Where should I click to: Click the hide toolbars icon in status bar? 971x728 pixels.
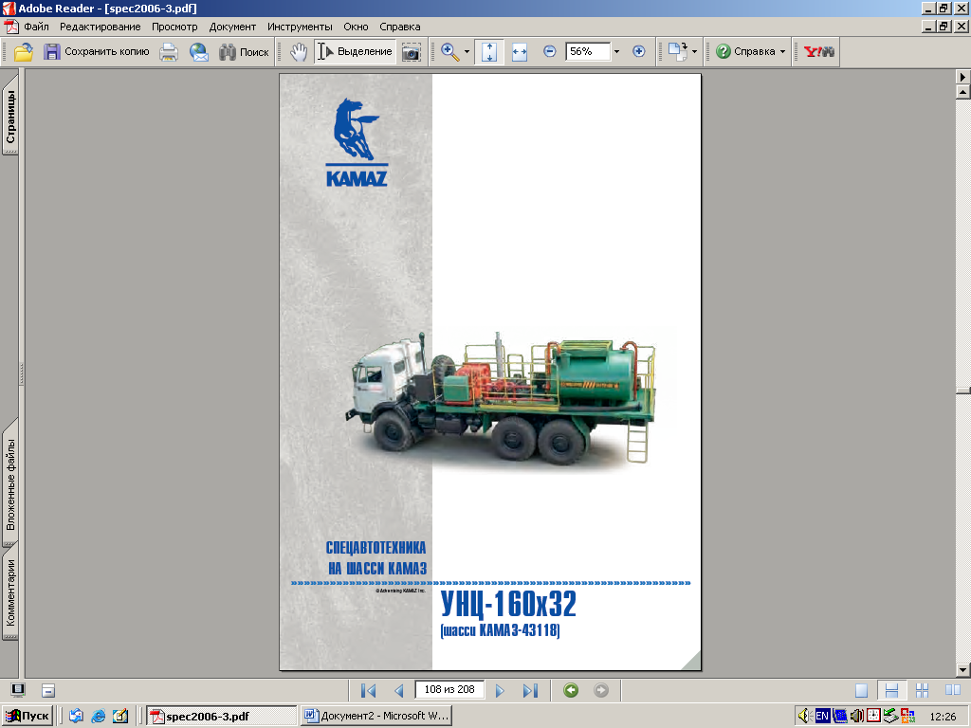(x=48, y=690)
